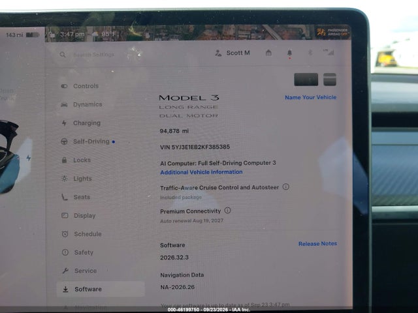Select the highlighted Software menu item

coord(101,289)
